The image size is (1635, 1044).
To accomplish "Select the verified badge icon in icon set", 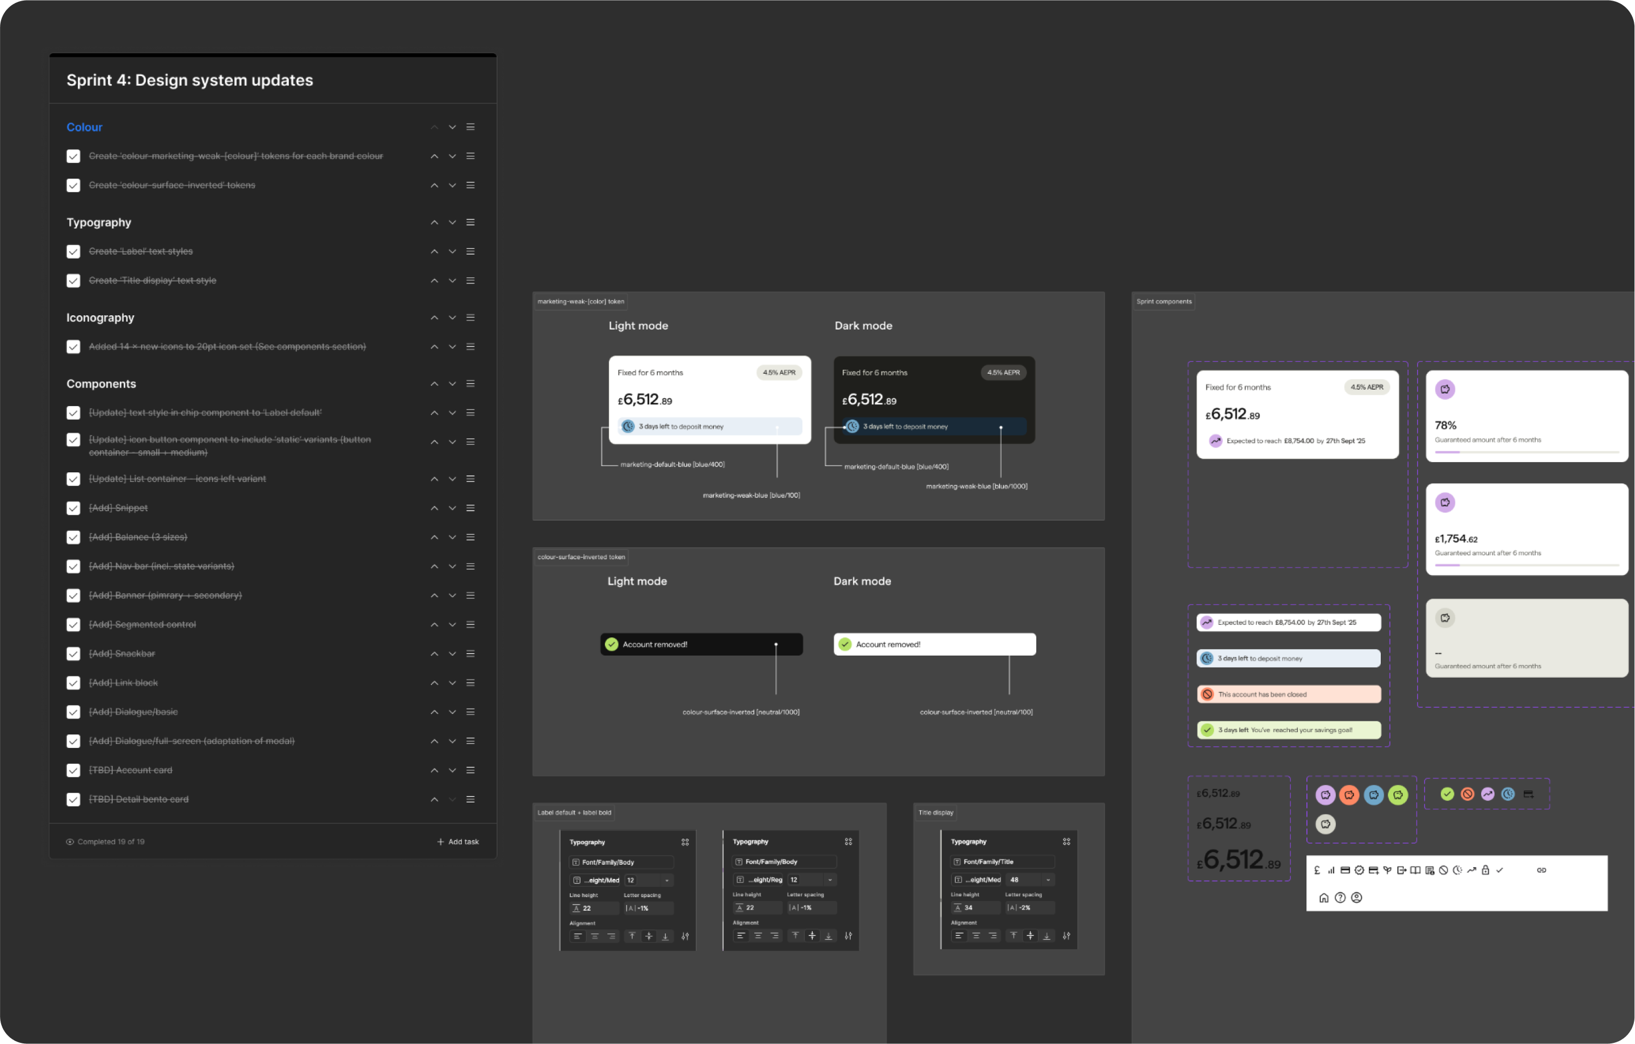I will [x=1359, y=870].
